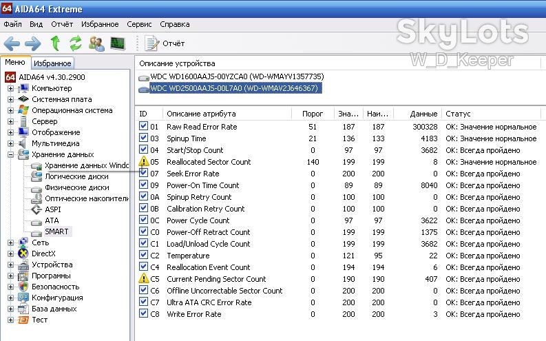Expand the Системная плата node
This screenshot has width=546, height=341.
(x=10, y=100)
